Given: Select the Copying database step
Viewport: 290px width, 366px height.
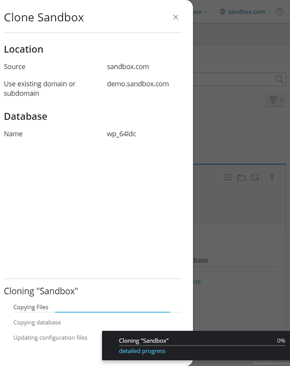Looking at the screenshot, I should [37, 323].
